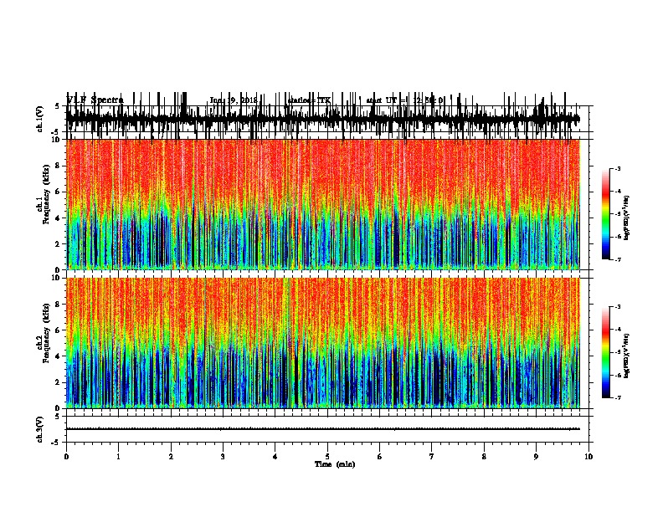Click the '6' kHz tick of ch.2 spectrogram
Image resolution: width=663 pixels, height=512 pixels.
pos(58,330)
